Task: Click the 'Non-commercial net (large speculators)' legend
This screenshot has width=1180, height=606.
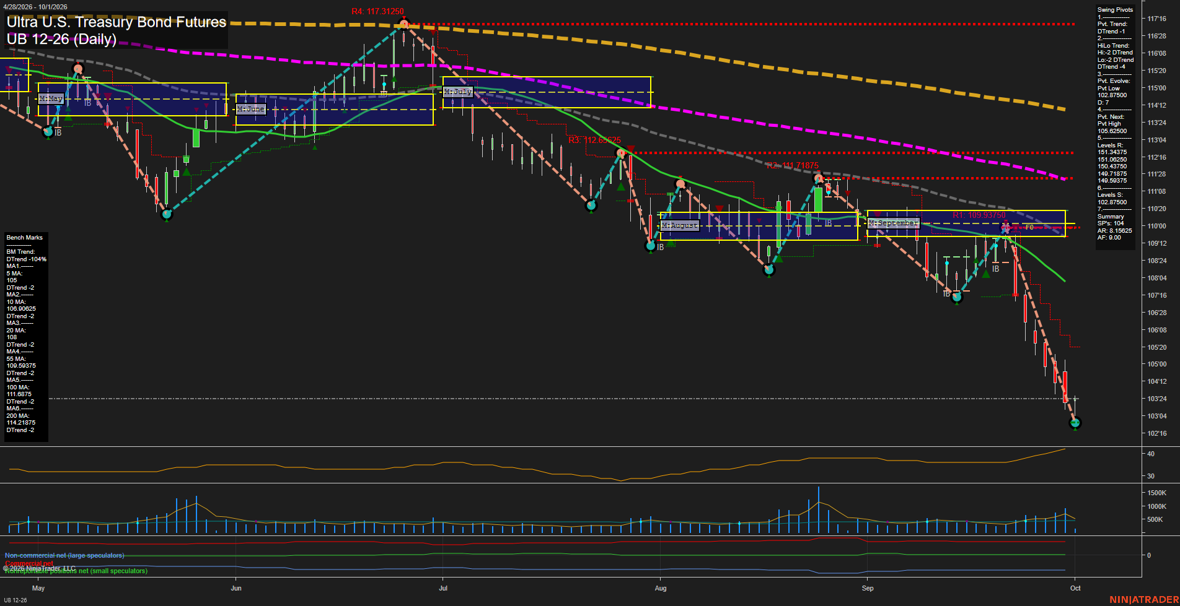Action: click(64, 555)
